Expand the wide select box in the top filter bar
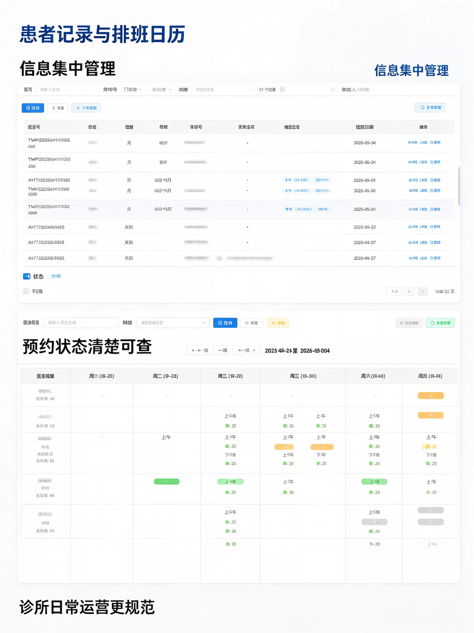 pyautogui.click(x=224, y=89)
